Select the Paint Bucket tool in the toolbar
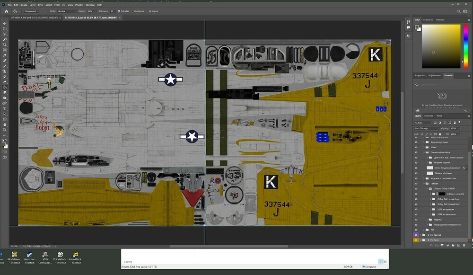Image resolution: width=473 pixels, height=275 pixels. (4, 87)
